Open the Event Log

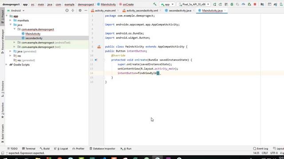tap(260, 148)
